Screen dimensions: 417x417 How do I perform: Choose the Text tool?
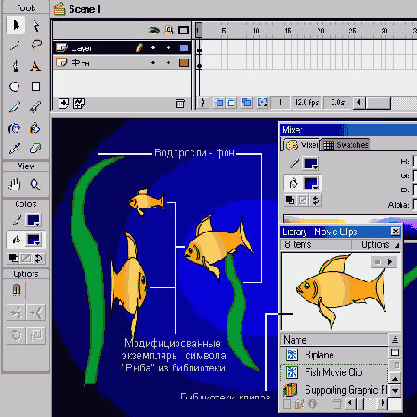tap(35, 66)
